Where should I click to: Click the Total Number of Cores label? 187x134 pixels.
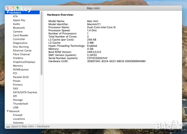tap(63, 36)
